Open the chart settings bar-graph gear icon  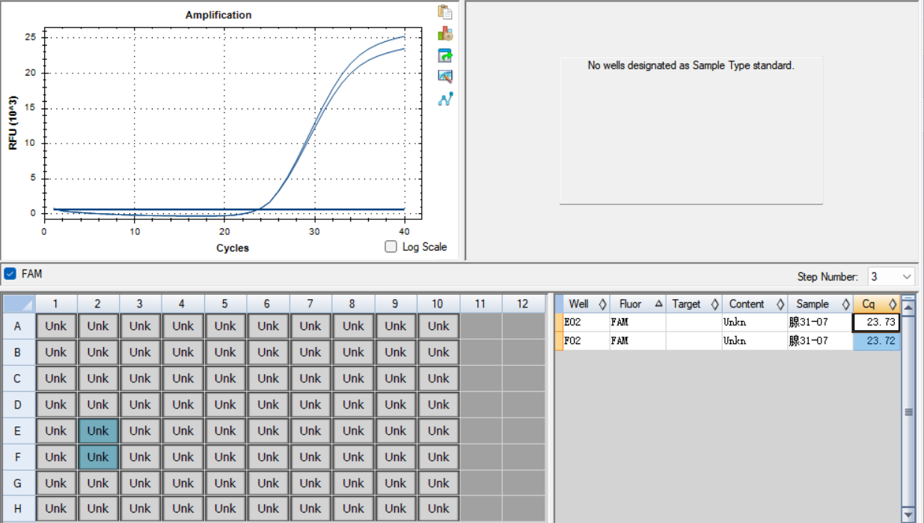[445, 34]
